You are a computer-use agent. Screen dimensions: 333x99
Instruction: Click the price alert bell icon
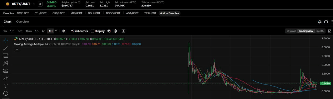coord(320,22)
